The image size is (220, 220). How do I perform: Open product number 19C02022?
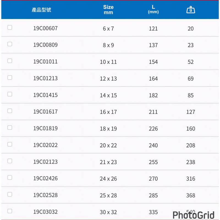point(45,145)
